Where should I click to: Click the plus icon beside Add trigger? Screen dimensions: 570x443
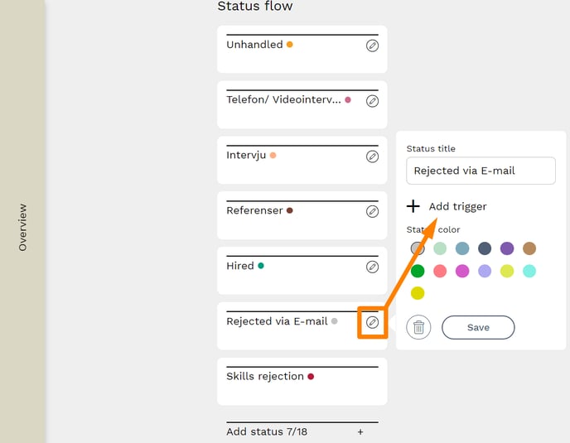(x=413, y=206)
